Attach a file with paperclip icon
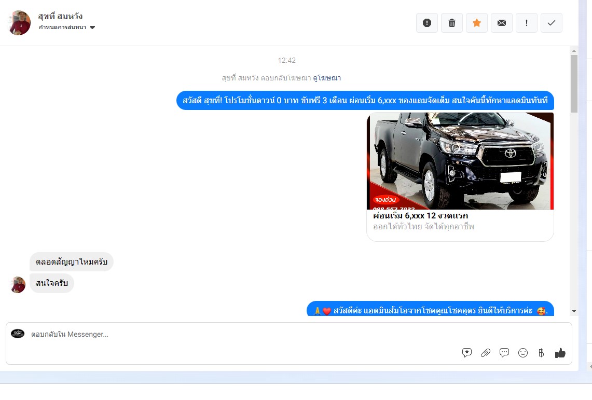 [x=486, y=353]
